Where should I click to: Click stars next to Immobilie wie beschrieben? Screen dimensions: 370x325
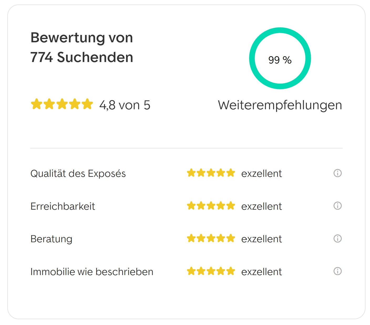211,271
